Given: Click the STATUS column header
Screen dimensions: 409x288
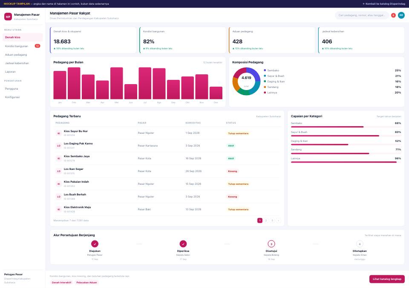Looking at the screenshot, I should 231,123.
